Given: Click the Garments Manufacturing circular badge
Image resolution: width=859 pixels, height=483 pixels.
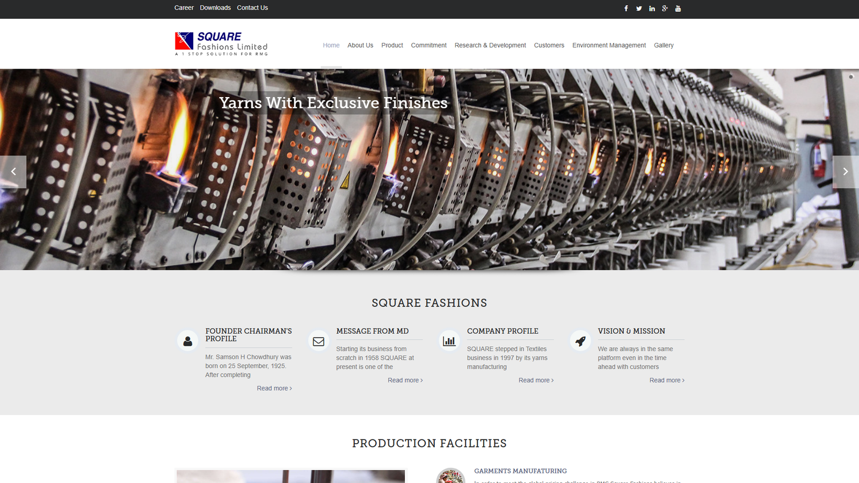Looking at the screenshot, I should tap(451, 477).
